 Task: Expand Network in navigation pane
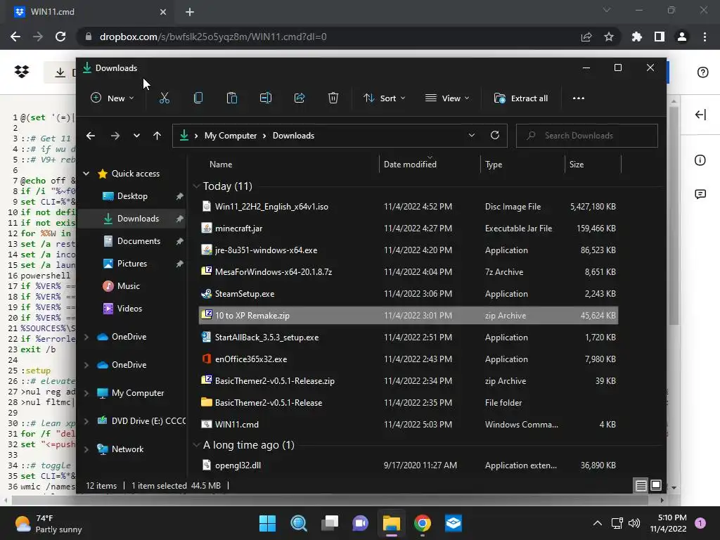point(86,449)
